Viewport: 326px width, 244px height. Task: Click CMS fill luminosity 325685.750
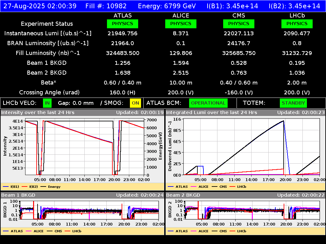point(239,53)
